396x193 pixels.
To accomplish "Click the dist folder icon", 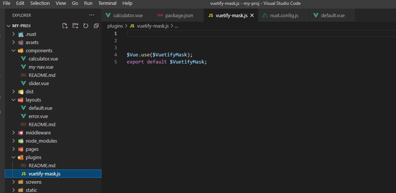I will (x=21, y=91).
